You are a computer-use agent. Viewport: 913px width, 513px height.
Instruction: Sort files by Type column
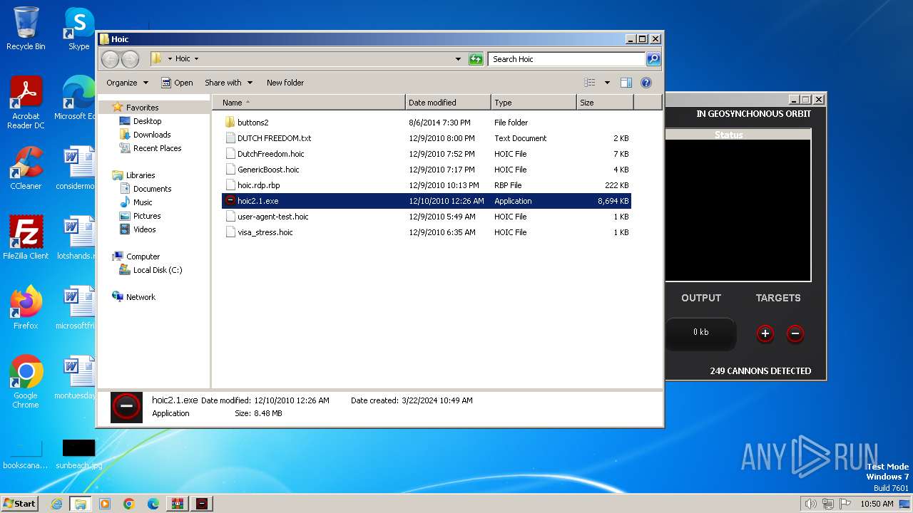click(x=534, y=103)
